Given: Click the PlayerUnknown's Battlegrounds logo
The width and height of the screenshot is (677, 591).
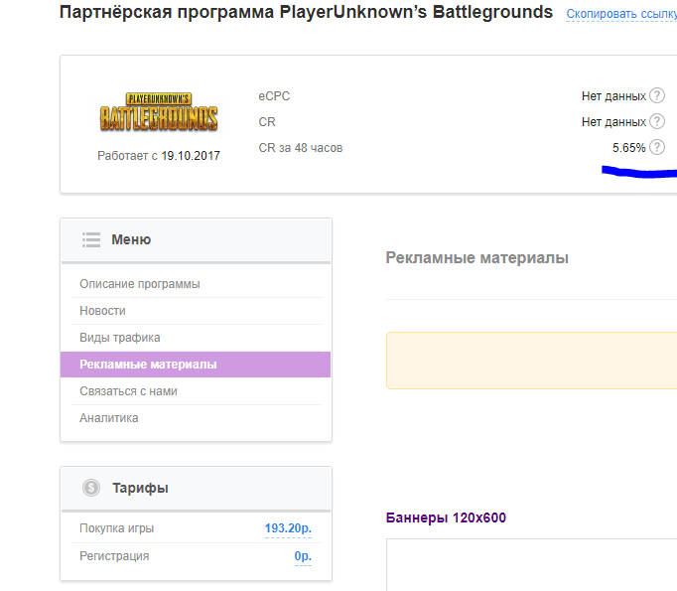Looking at the screenshot, I should click(x=159, y=112).
